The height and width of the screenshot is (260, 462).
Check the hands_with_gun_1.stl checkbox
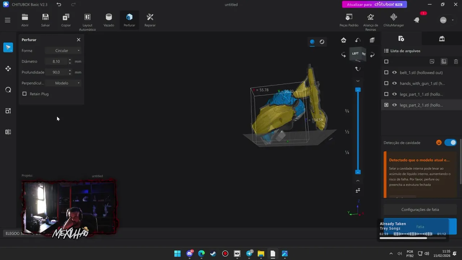[386, 83]
